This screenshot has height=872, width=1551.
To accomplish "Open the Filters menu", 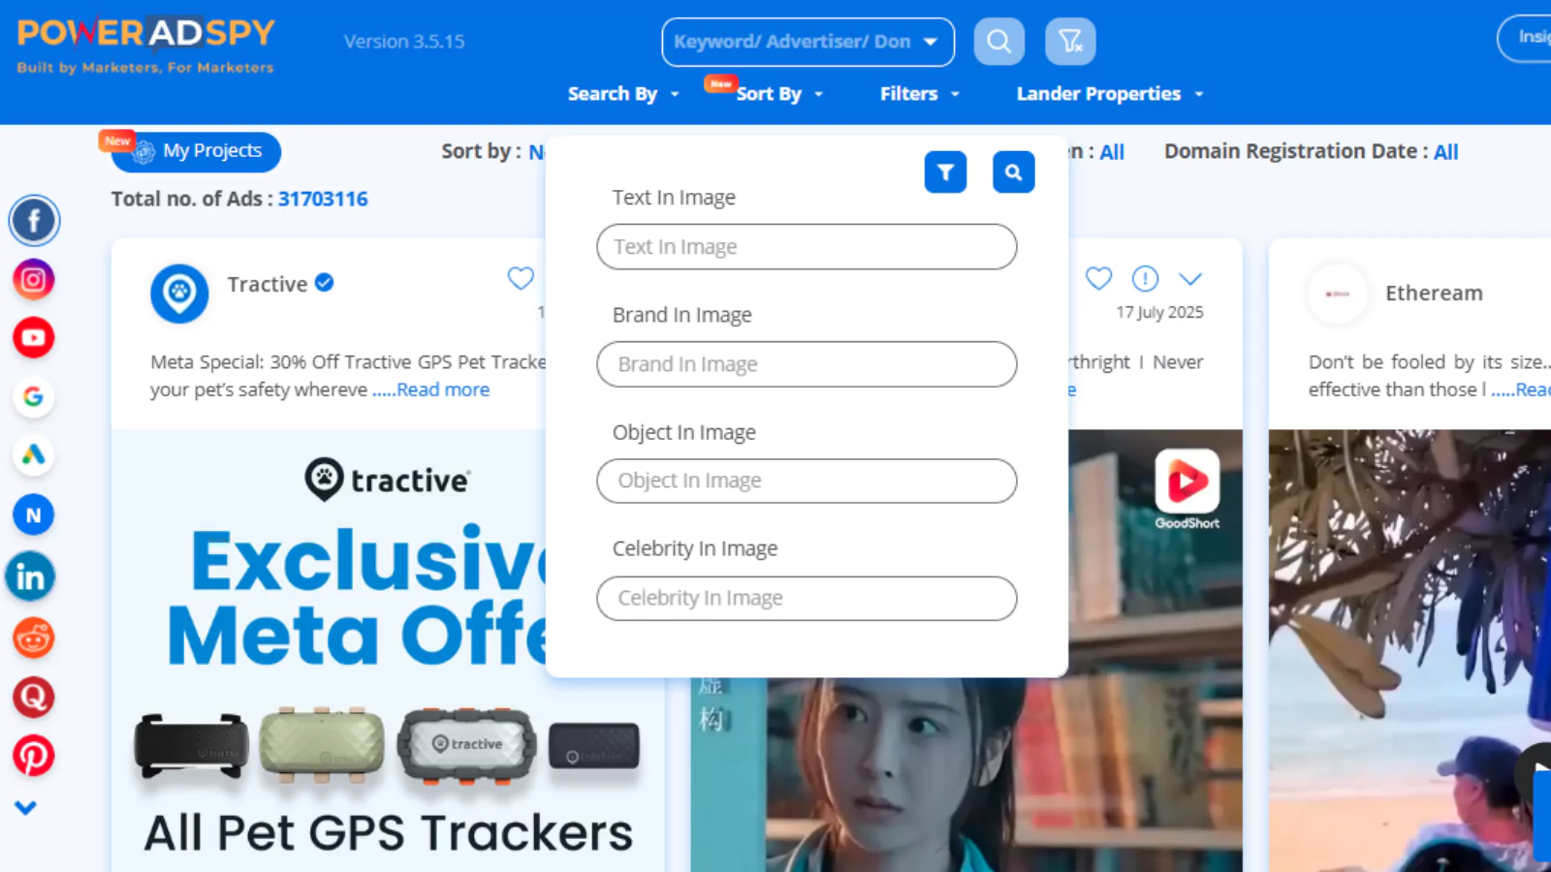I will pos(920,94).
